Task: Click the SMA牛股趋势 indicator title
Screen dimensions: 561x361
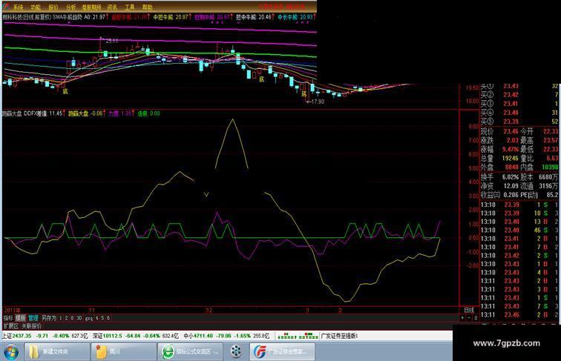Action: pyautogui.click(x=67, y=17)
